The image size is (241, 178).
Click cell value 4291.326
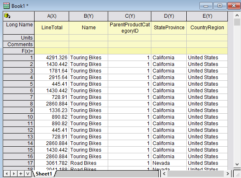(x=52, y=58)
